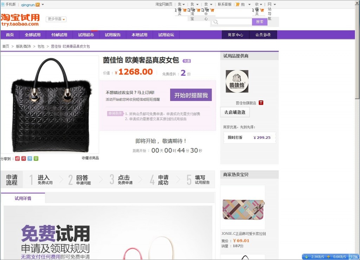The height and width of the screenshot is (260, 360).
Task: Click the red Tmall T badge
Action: pos(261,103)
